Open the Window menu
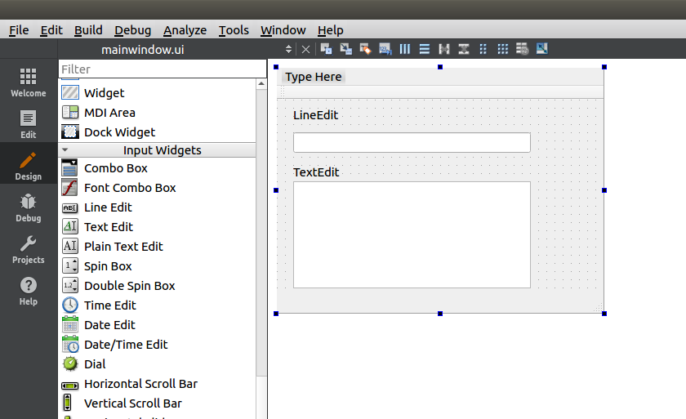The width and height of the screenshot is (686, 419). [283, 30]
